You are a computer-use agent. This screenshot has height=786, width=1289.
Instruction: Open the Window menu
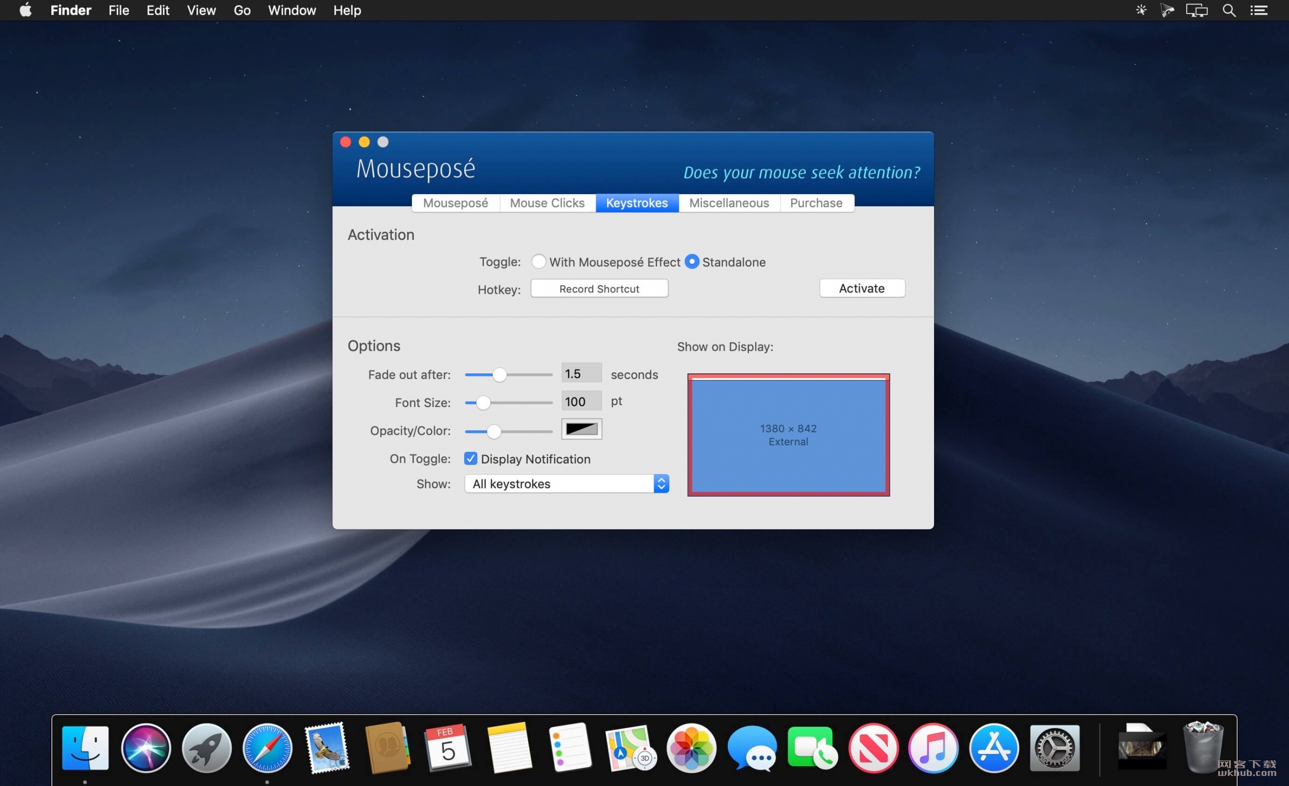pos(292,10)
